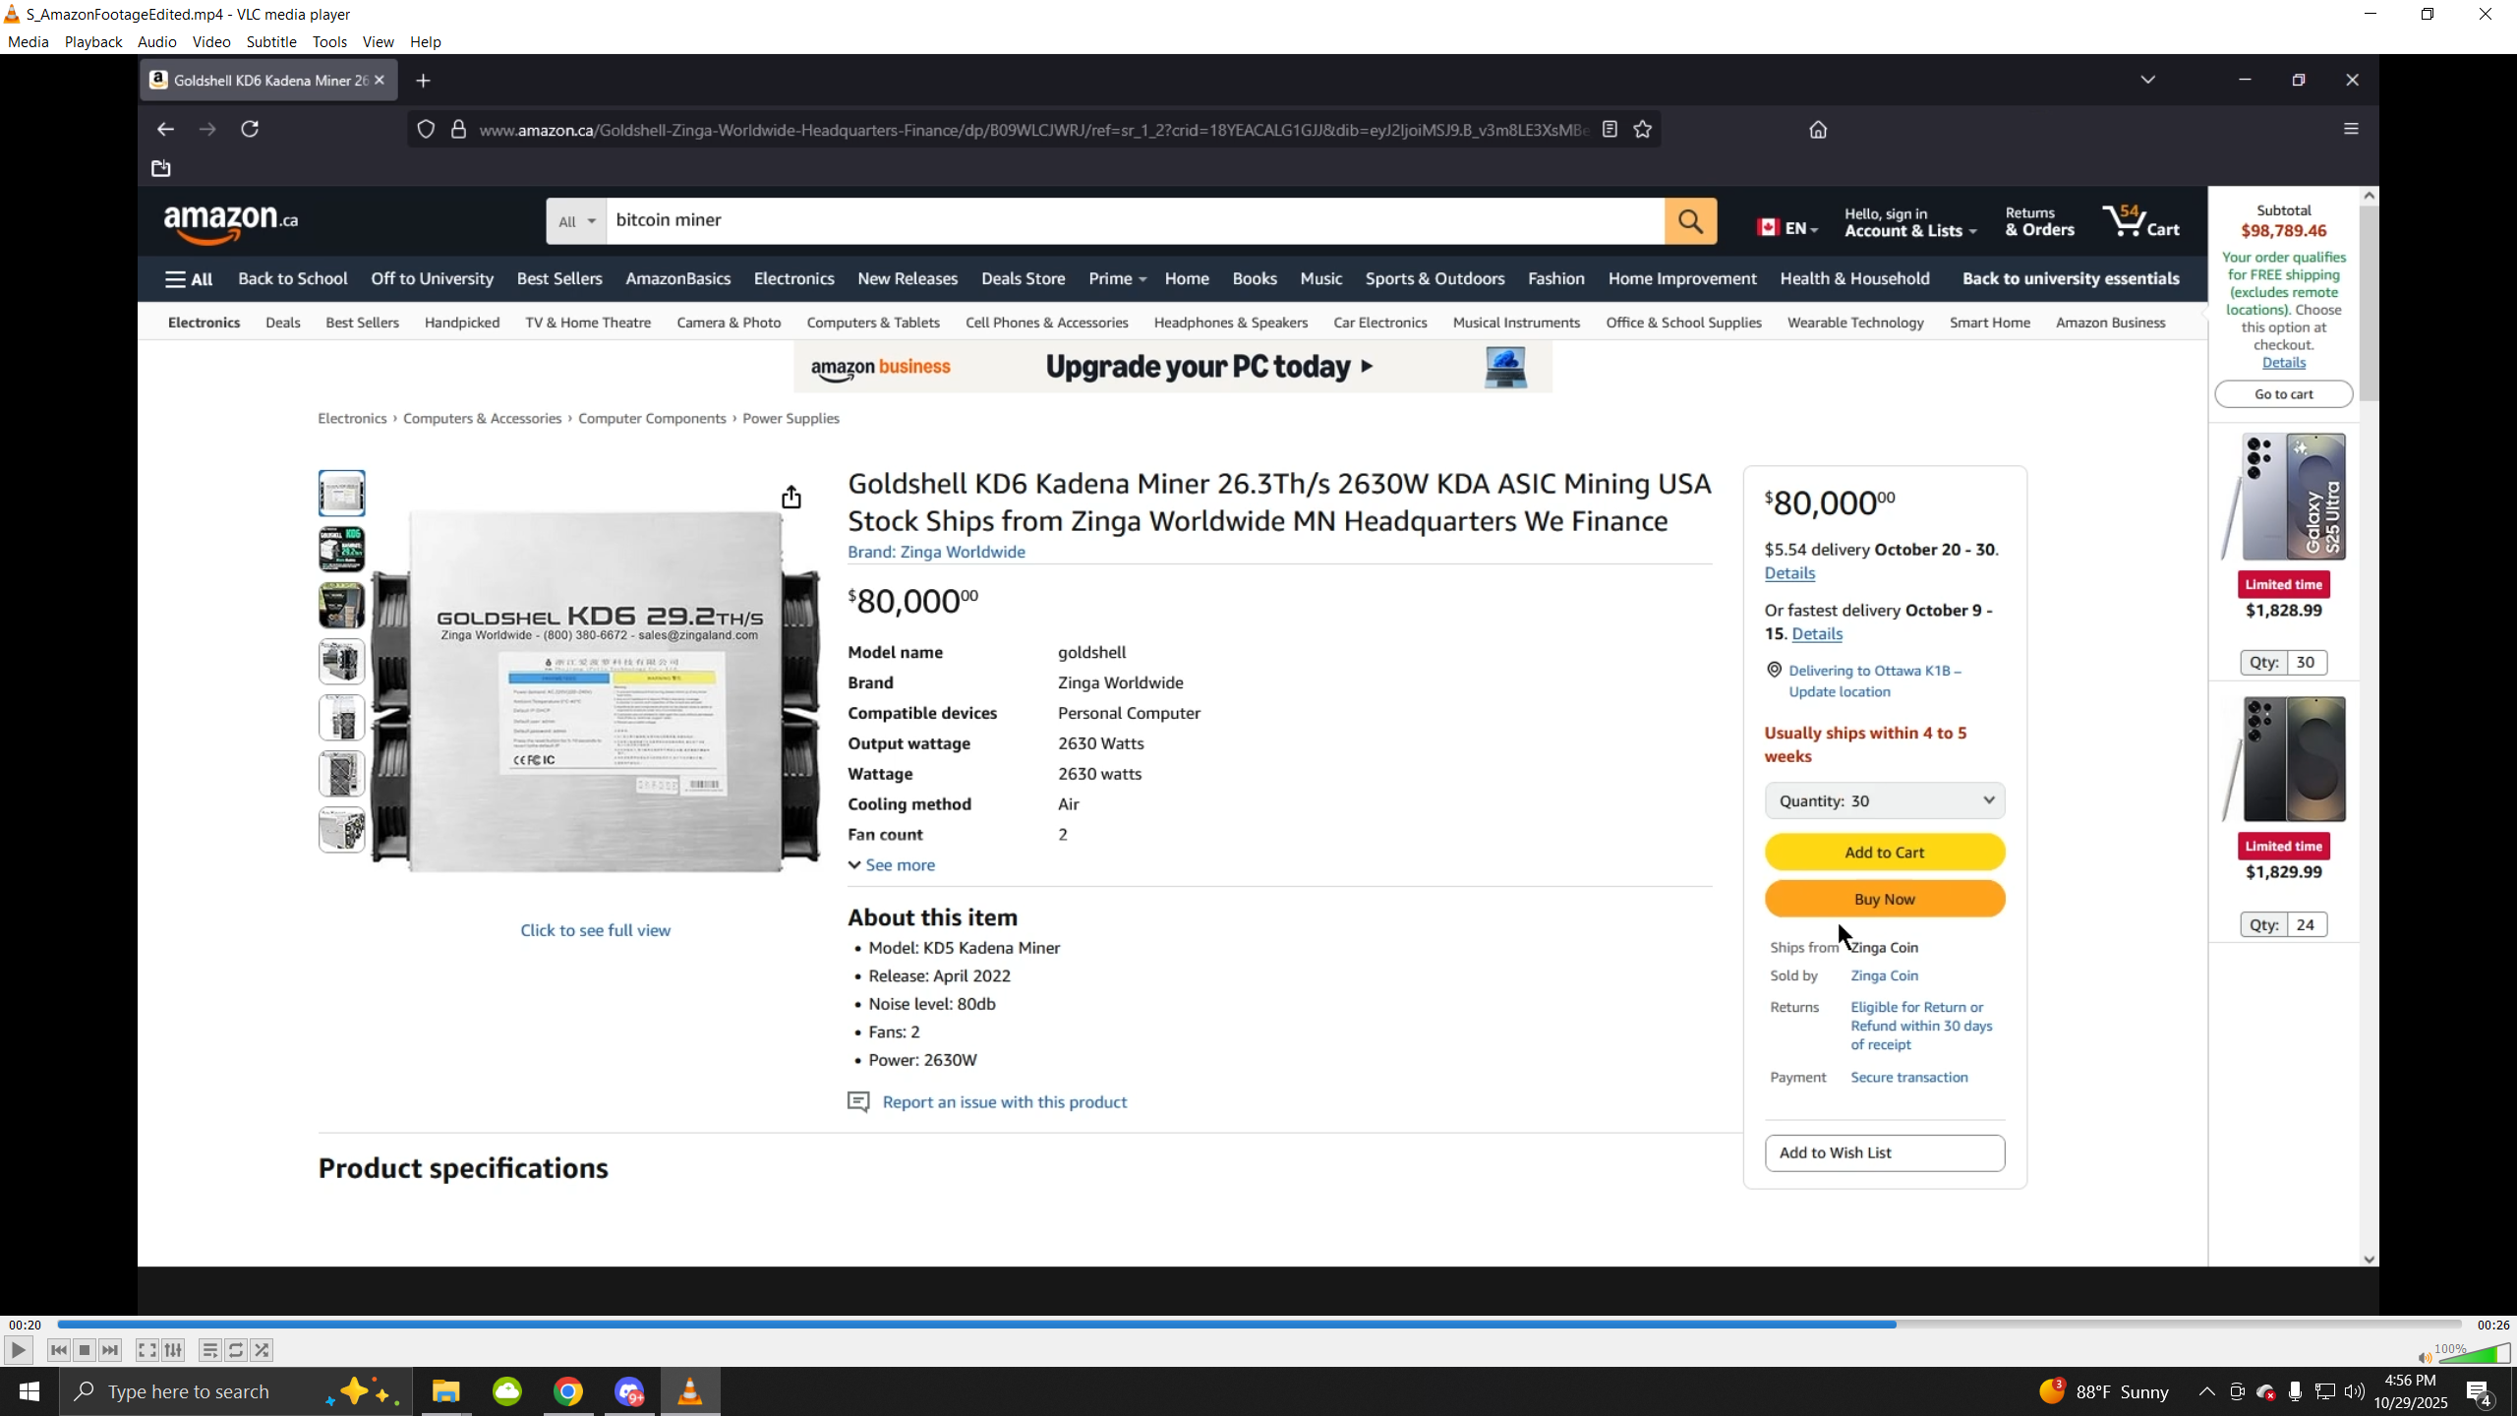Click the yellow Add to Cart button

pos(1884,853)
